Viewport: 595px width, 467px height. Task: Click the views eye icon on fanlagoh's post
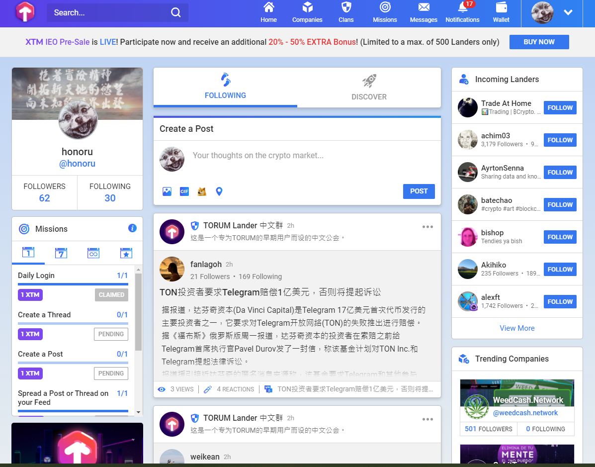click(x=162, y=389)
